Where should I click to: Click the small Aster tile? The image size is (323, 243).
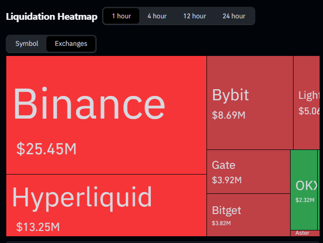pyautogui.click(x=305, y=233)
